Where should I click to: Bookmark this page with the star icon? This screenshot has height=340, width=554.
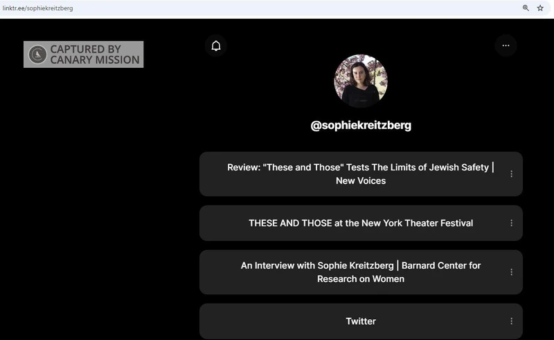[540, 8]
